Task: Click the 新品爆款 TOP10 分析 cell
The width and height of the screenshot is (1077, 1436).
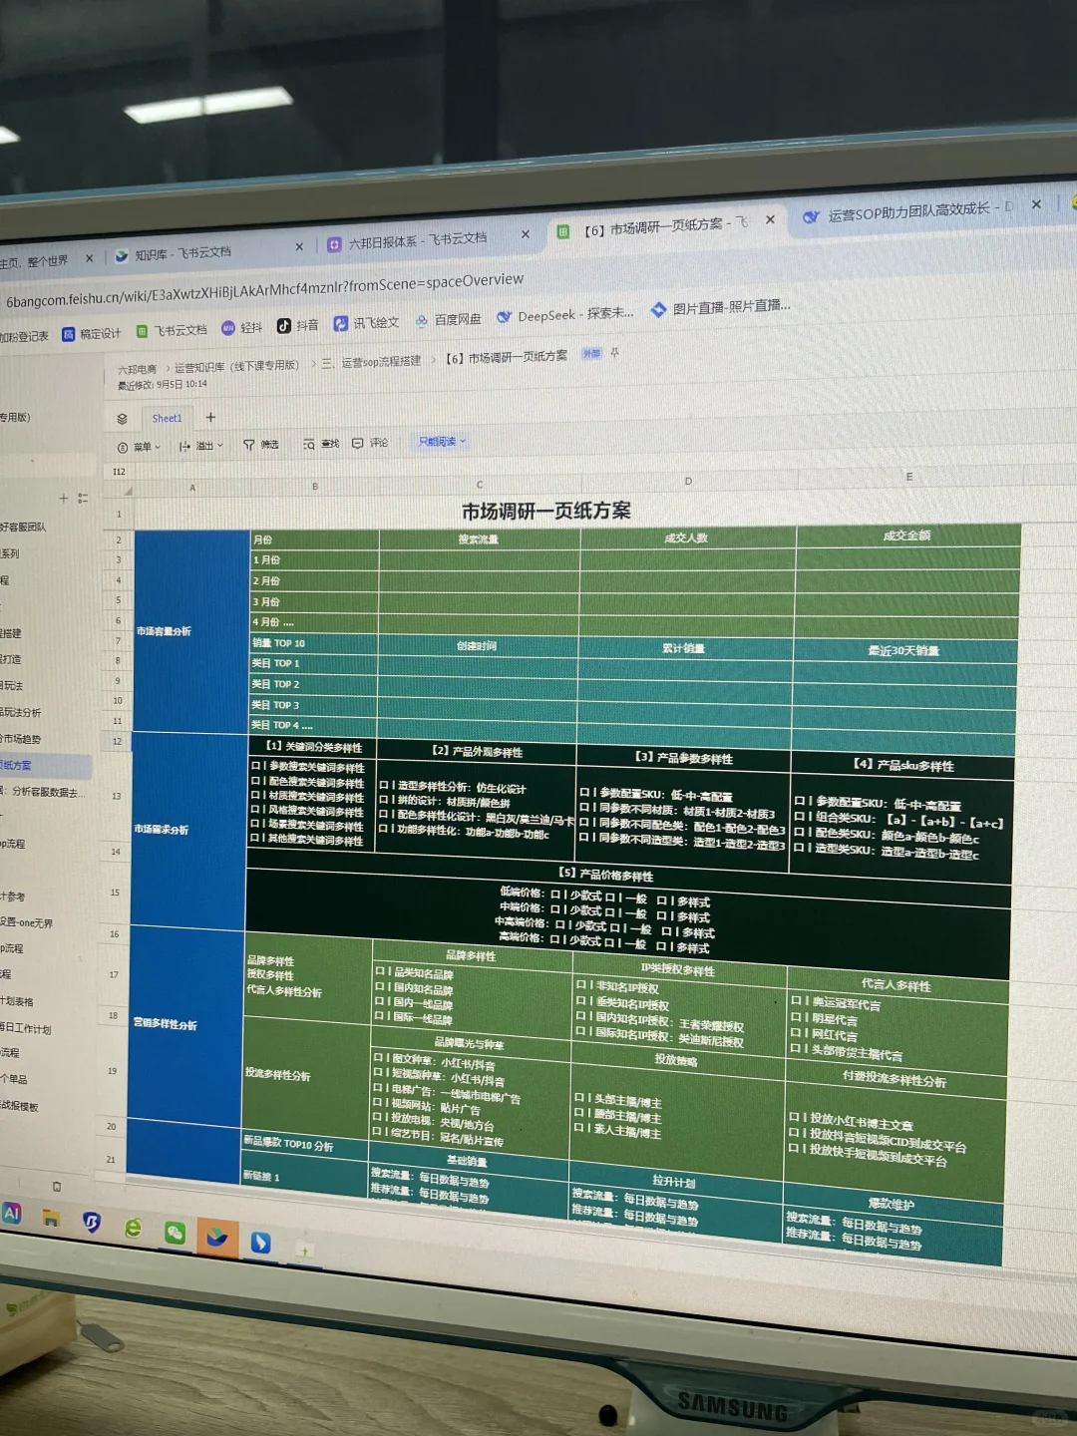Action: 305,1144
